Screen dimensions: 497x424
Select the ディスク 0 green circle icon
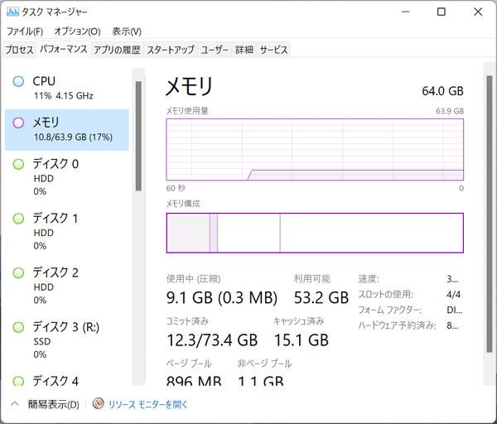coord(18,164)
